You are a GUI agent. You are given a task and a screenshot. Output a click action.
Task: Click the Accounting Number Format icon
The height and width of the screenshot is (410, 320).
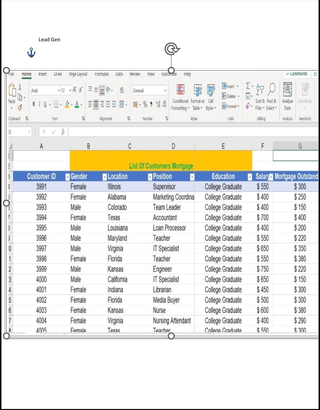pos(136,104)
